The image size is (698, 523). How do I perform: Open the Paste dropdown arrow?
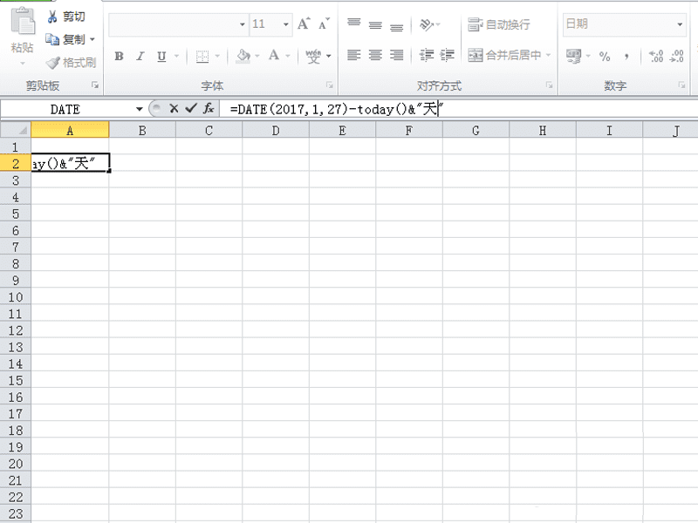(23, 64)
